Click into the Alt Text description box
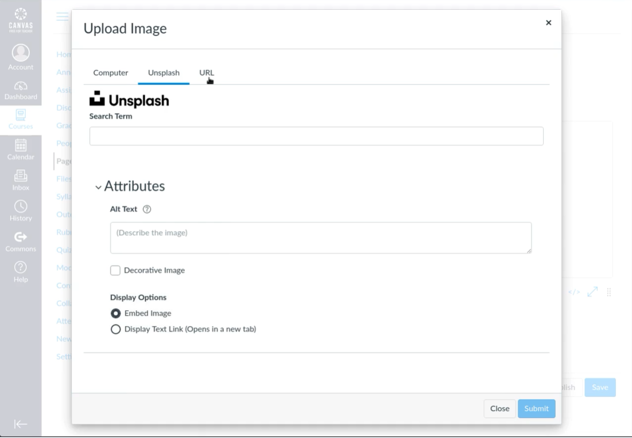Screen dimensions: 632x438 (x=321, y=238)
